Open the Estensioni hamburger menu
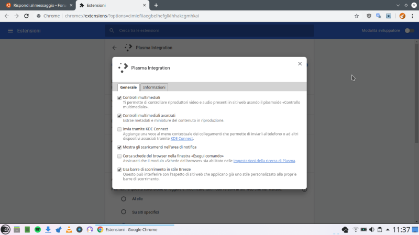Image resolution: width=419 pixels, height=235 pixels. click(x=10, y=31)
